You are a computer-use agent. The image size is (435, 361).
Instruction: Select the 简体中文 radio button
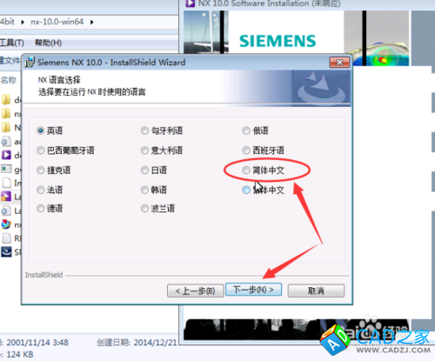tap(246, 170)
